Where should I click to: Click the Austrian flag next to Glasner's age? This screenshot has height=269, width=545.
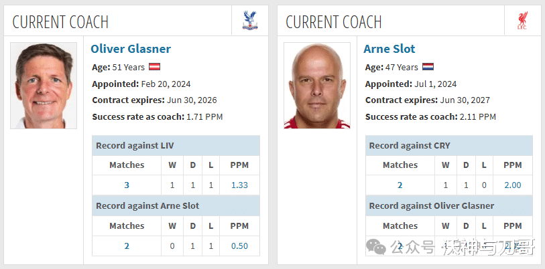(154, 67)
